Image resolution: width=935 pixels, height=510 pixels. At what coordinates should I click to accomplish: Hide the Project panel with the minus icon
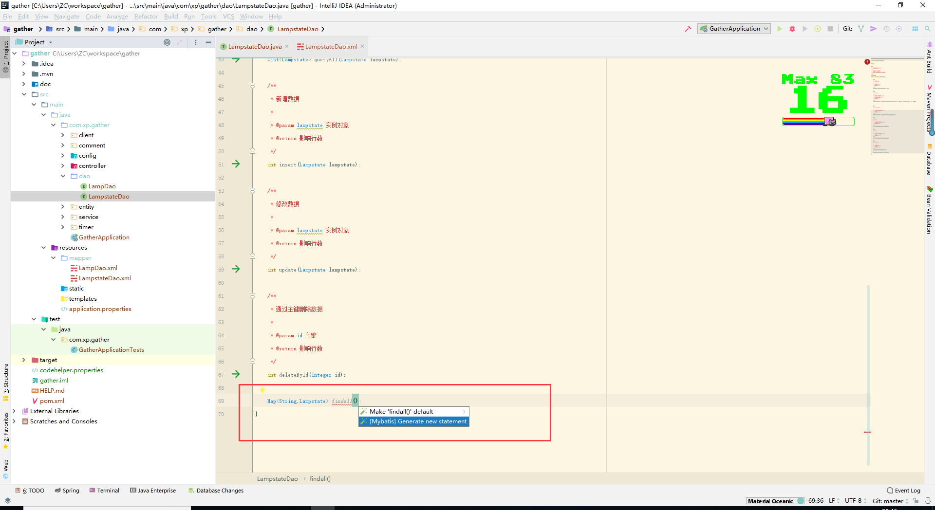208,42
